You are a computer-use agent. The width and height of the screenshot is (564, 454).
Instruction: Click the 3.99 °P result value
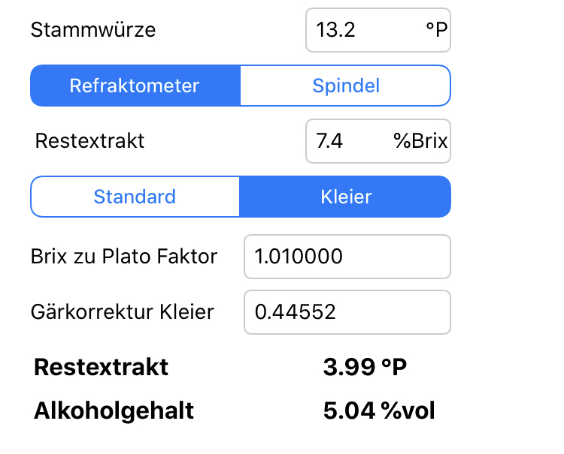click(x=365, y=368)
